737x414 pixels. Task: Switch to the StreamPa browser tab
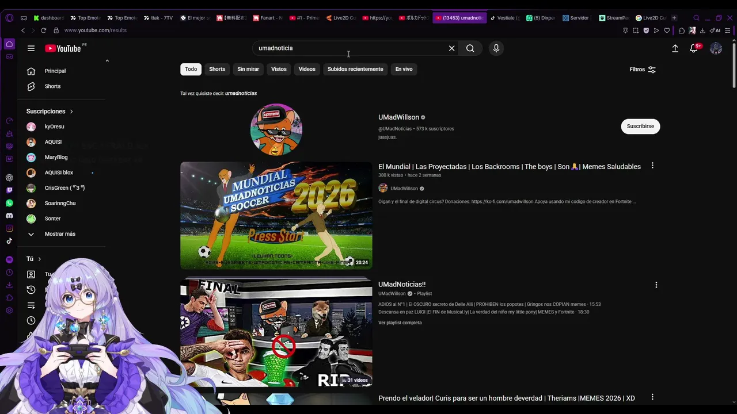coord(614,18)
